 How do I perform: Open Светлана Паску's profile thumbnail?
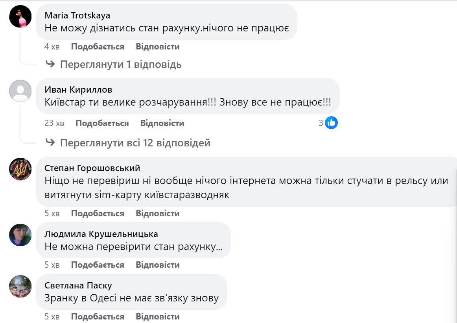(20, 287)
